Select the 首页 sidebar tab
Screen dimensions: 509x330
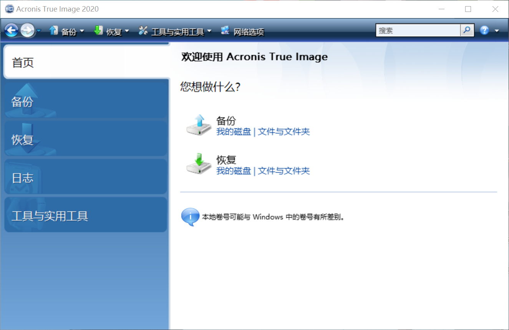click(x=86, y=62)
